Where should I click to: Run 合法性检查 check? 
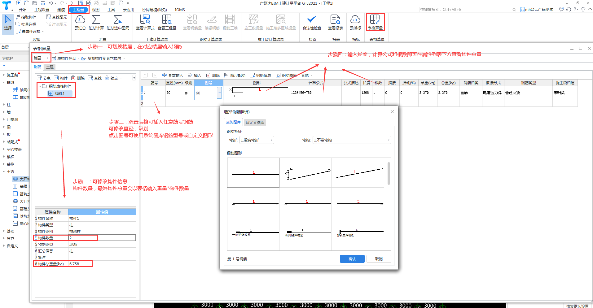pos(312,22)
